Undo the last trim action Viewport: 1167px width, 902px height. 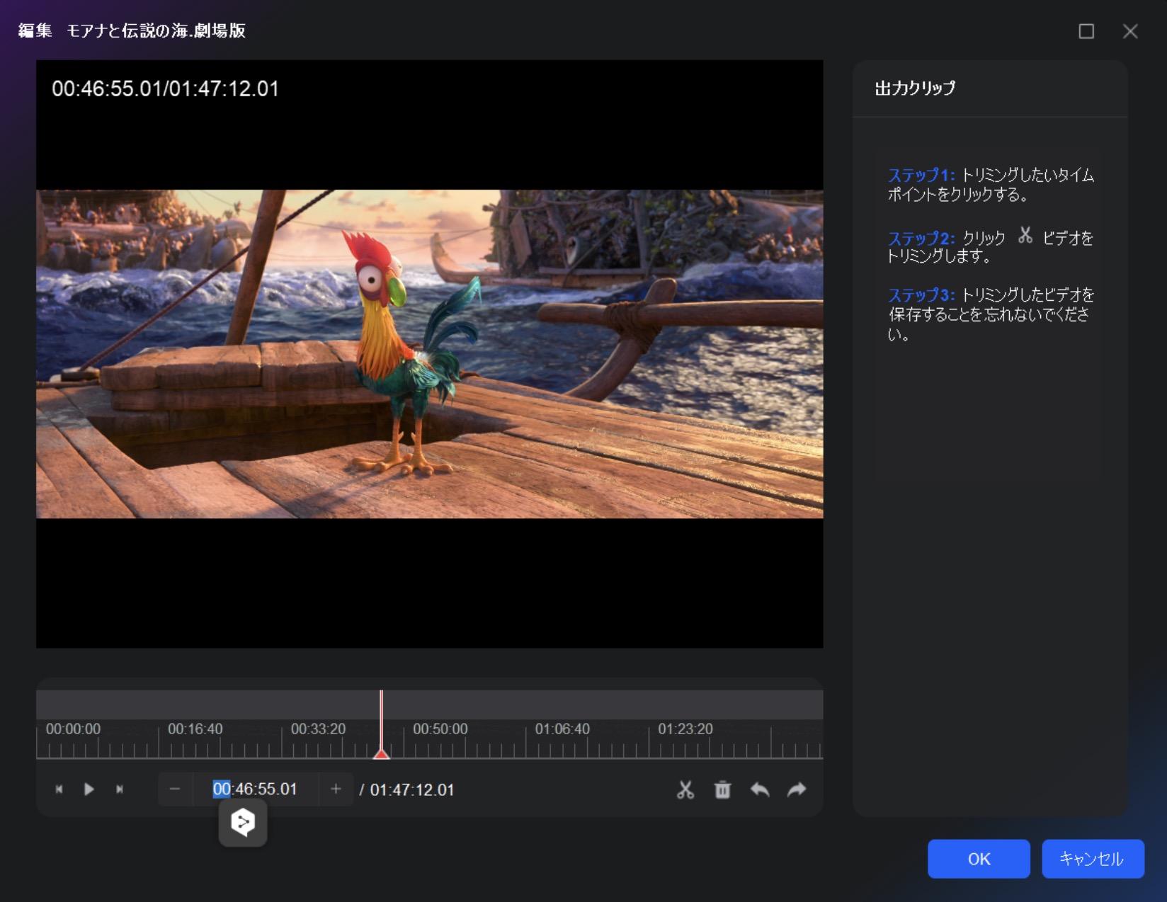coord(760,789)
